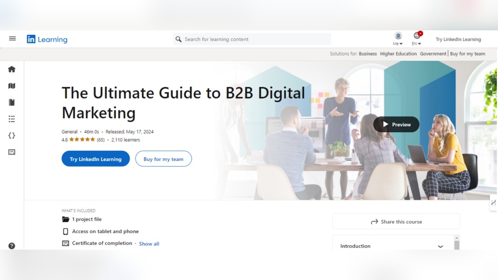This screenshot has width=498, height=280.
Task: Open the help question mark icon
Action: [x=12, y=246]
